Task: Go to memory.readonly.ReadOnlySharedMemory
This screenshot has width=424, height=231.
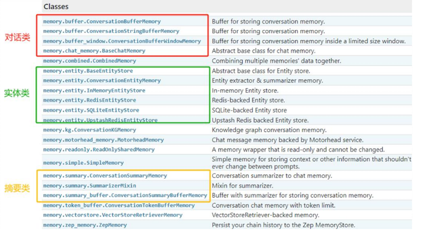Action: point(98,150)
